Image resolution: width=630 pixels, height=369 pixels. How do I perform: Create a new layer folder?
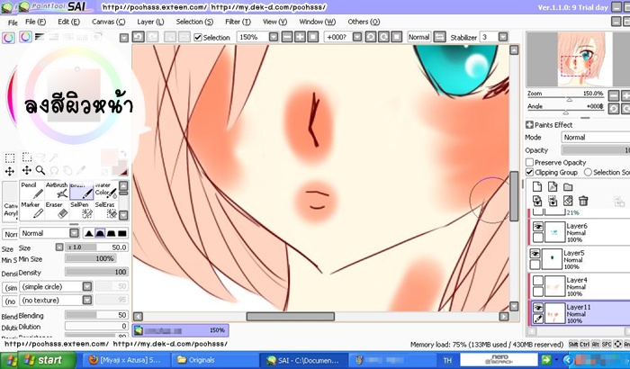[x=568, y=186]
